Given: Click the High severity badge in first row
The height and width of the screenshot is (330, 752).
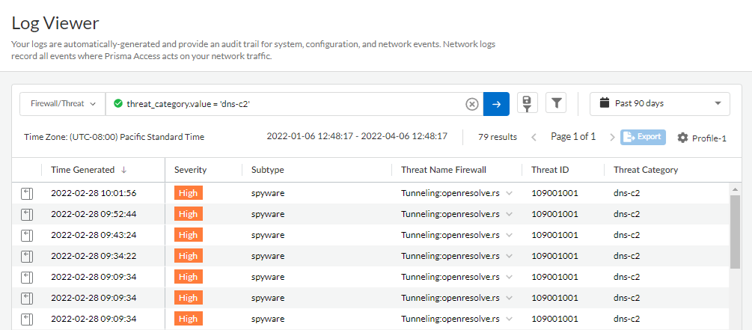Looking at the screenshot, I should coord(189,193).
